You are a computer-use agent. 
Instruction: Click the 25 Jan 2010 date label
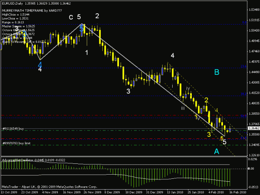click(196, 192)
